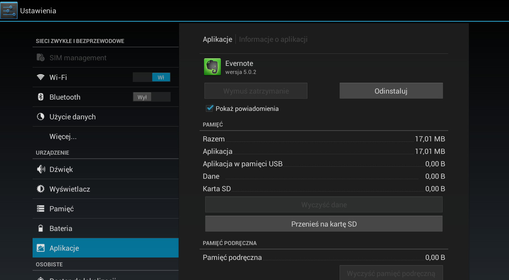Click the Pamięć storage icon
Viewport: 509px width, 280px height.
click(41, 208)
